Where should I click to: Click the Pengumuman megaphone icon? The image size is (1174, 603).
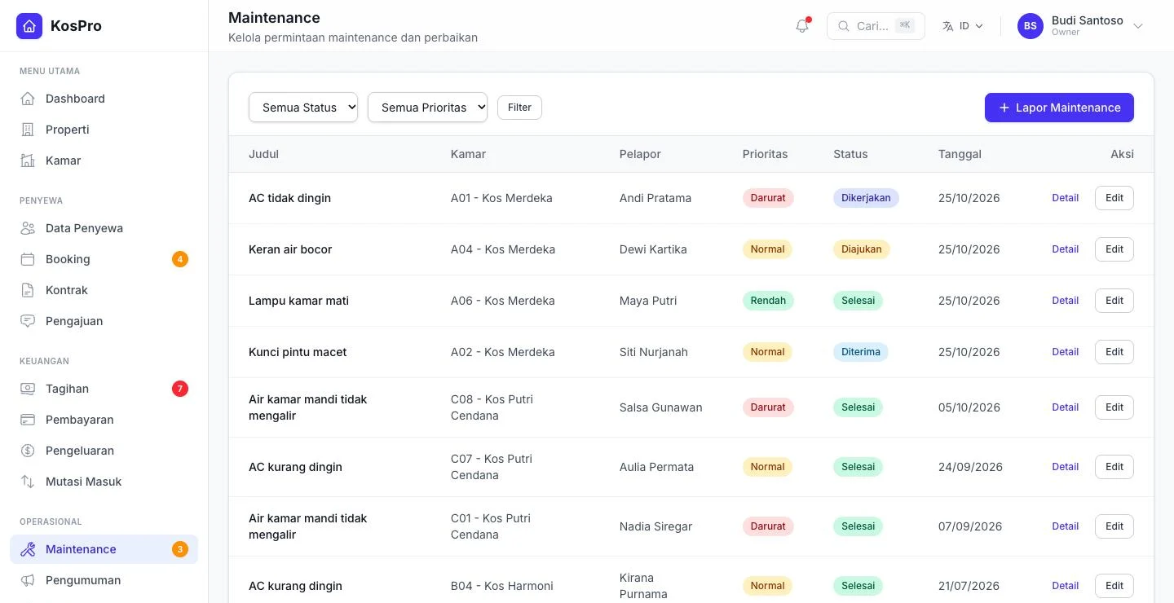click(28, 580)
